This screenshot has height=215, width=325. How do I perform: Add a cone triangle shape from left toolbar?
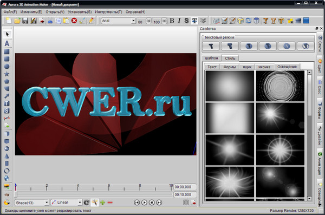[7, 156]
